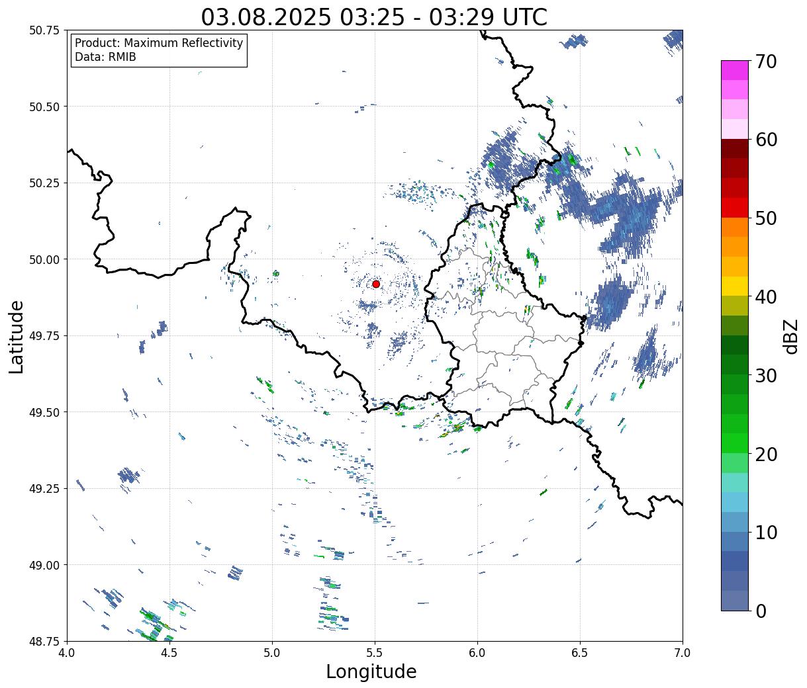Click longitude tick label '6.5'
807x688 pixels.
tap(580, 653)
